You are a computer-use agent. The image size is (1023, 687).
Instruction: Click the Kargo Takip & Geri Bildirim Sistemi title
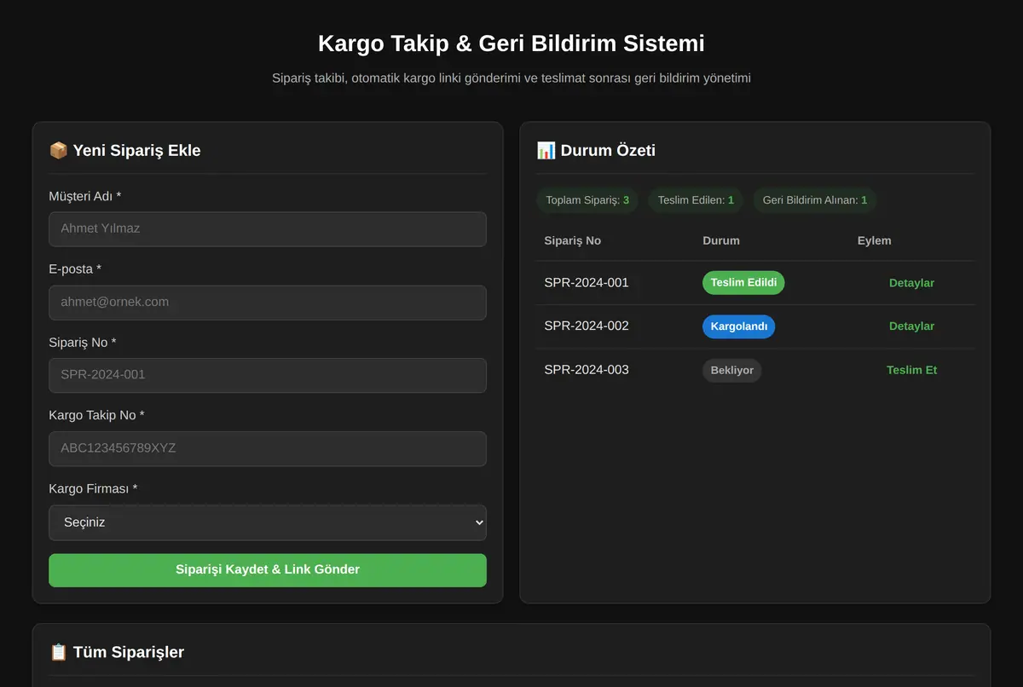(x=511, y=43)
